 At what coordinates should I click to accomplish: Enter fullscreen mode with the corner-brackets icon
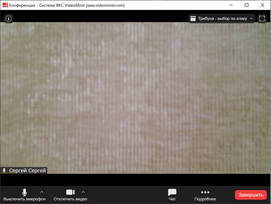click(x=262, y=18)
